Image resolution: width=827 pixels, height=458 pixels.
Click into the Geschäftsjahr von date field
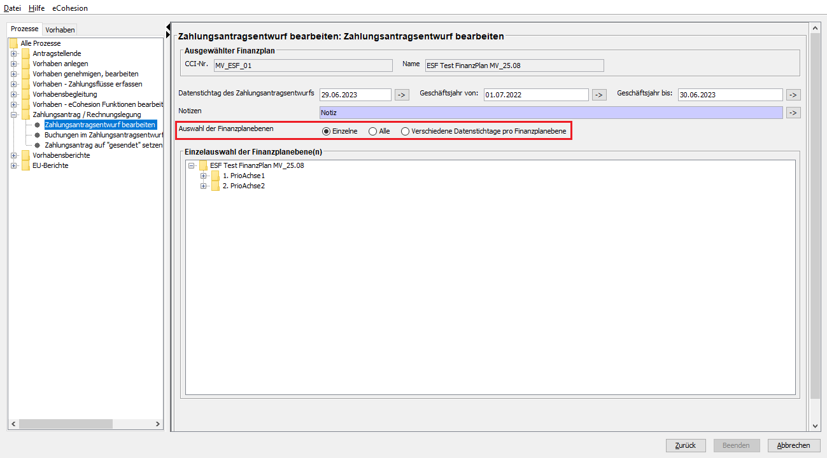[x=535, y=95]
